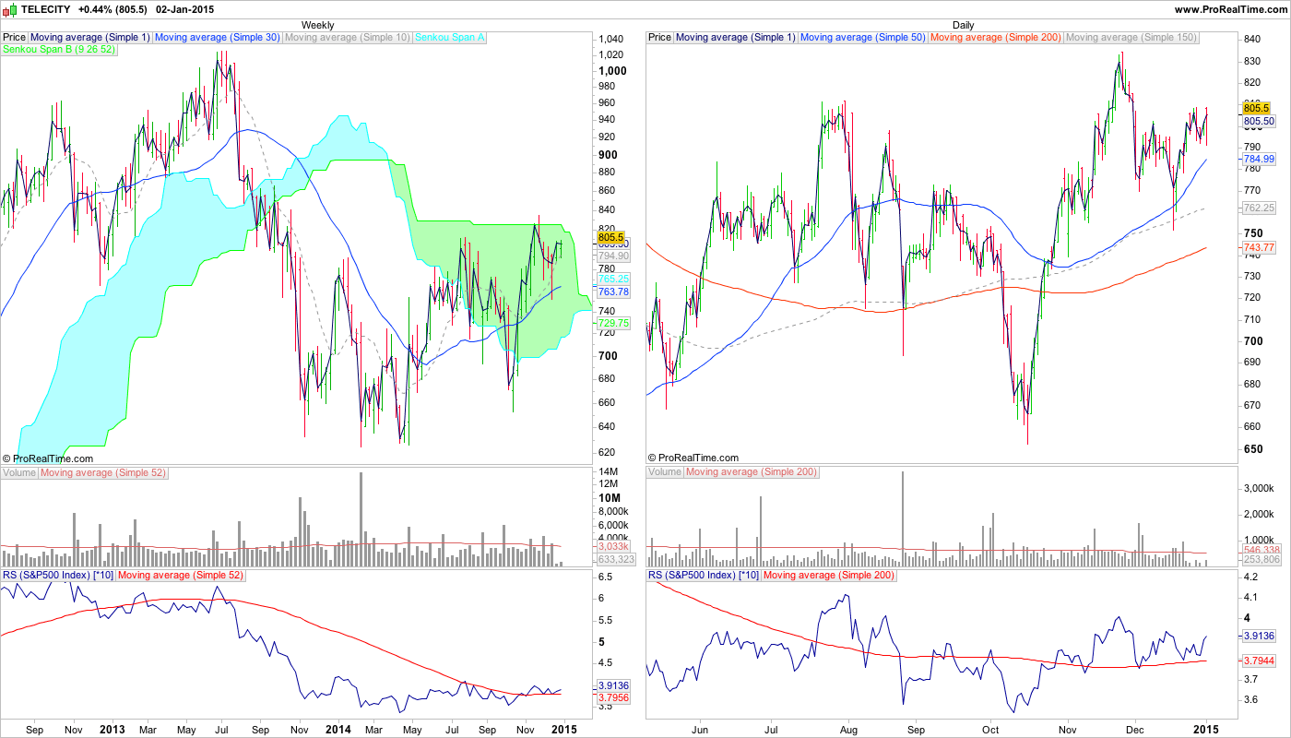Screen dimensions: 1291x738
Task: Click the 'Senkou Span A' legend label
Action: [452, 38]
